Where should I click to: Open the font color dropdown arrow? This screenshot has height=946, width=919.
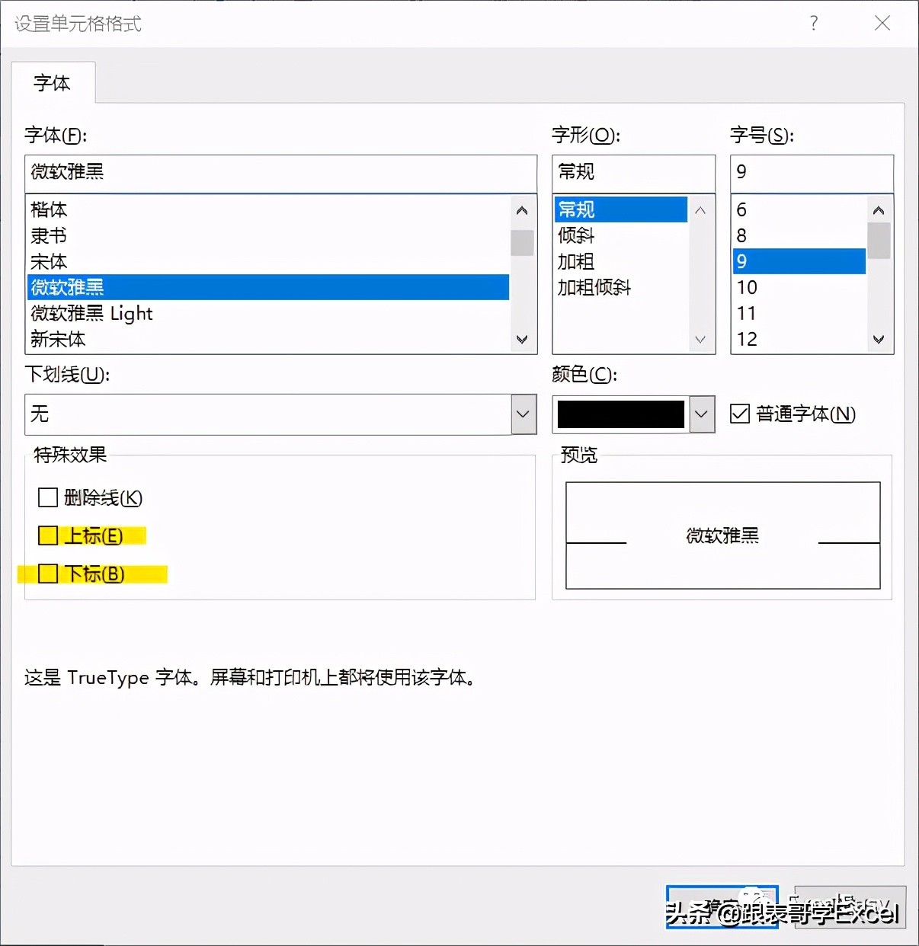click(700, 414)
